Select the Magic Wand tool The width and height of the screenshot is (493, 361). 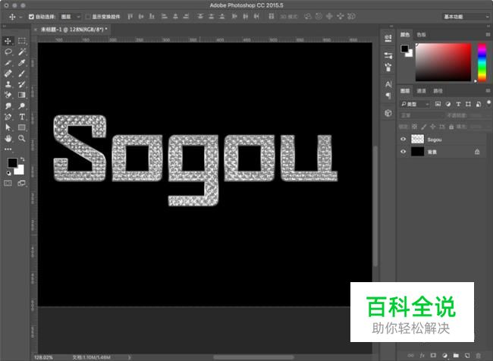[x=22, y=52]
